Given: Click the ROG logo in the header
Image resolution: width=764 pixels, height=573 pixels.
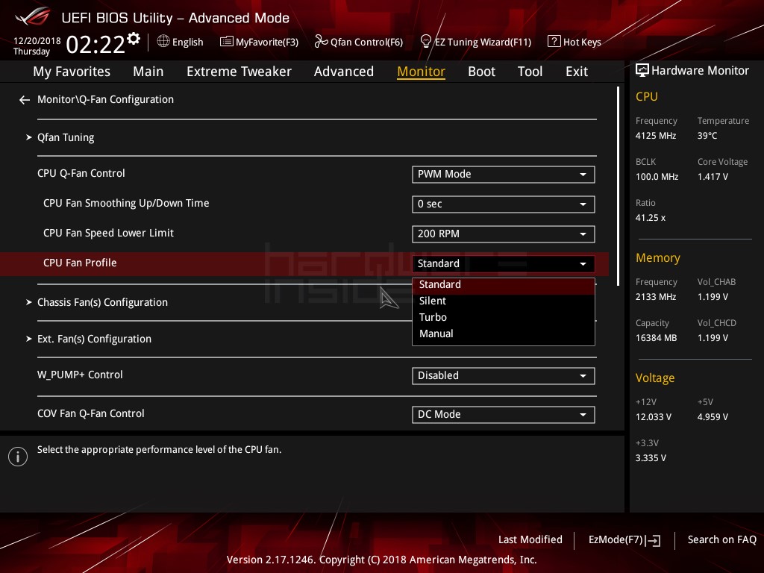Looking at the screenshot, I should (x=33, y=16).
